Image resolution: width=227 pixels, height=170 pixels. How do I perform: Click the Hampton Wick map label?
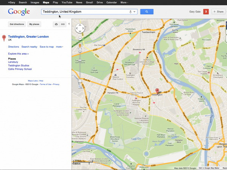[179, 141]
